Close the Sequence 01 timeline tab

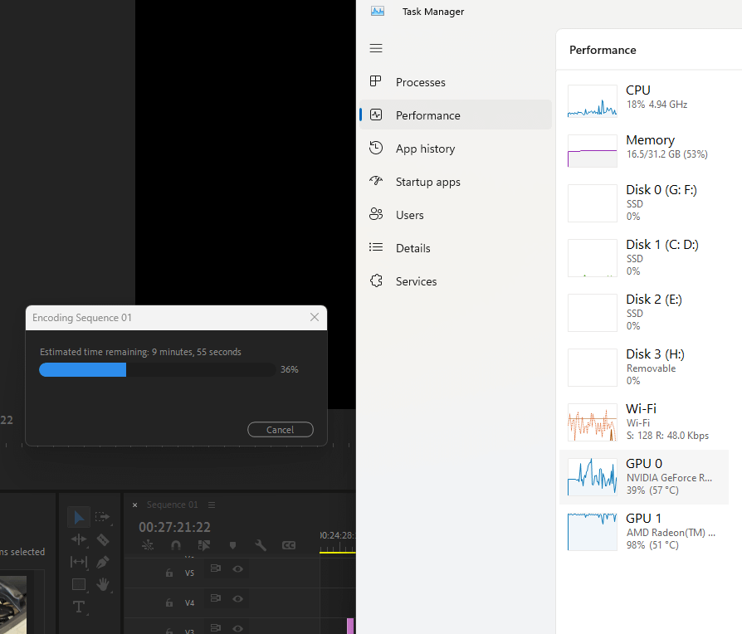pyautogui.click(x=134, y=505)
